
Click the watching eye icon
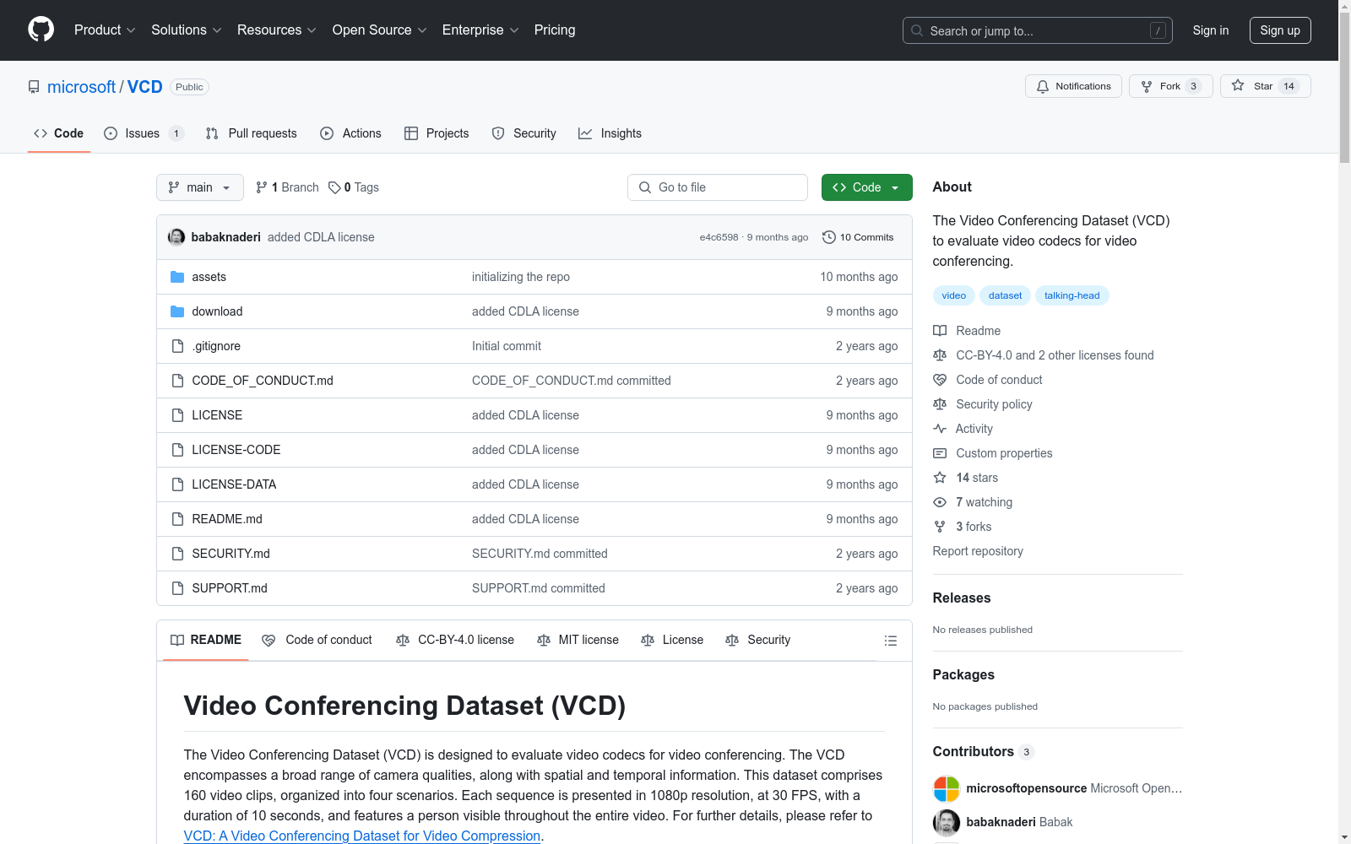pyautogui.click(x=940, y=502)
